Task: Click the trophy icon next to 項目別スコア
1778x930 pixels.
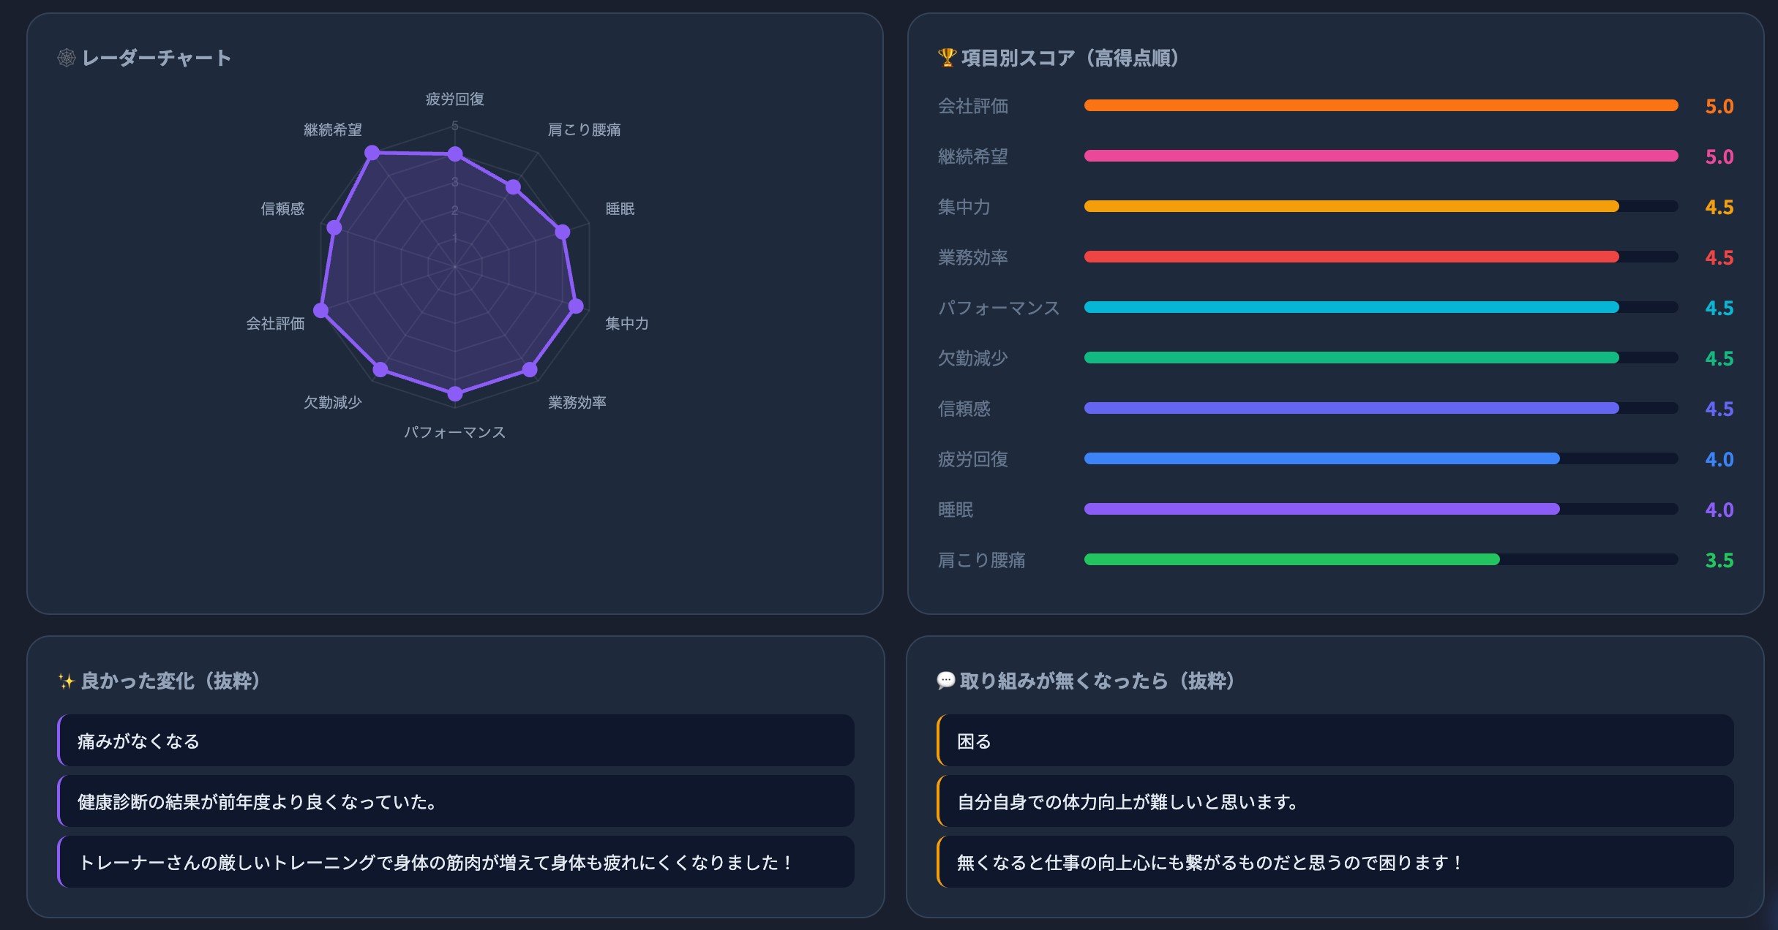Action: [x=947, y=56]
